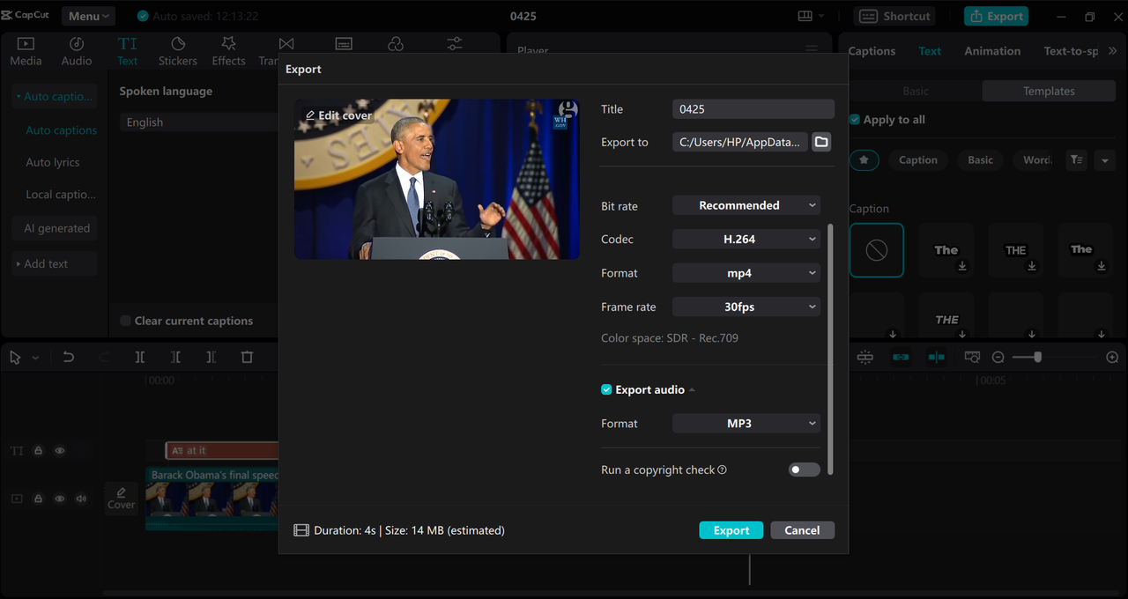Open the audio Format MP3 dropdown
Screen dimensions: 1128x599
[746, 424]
